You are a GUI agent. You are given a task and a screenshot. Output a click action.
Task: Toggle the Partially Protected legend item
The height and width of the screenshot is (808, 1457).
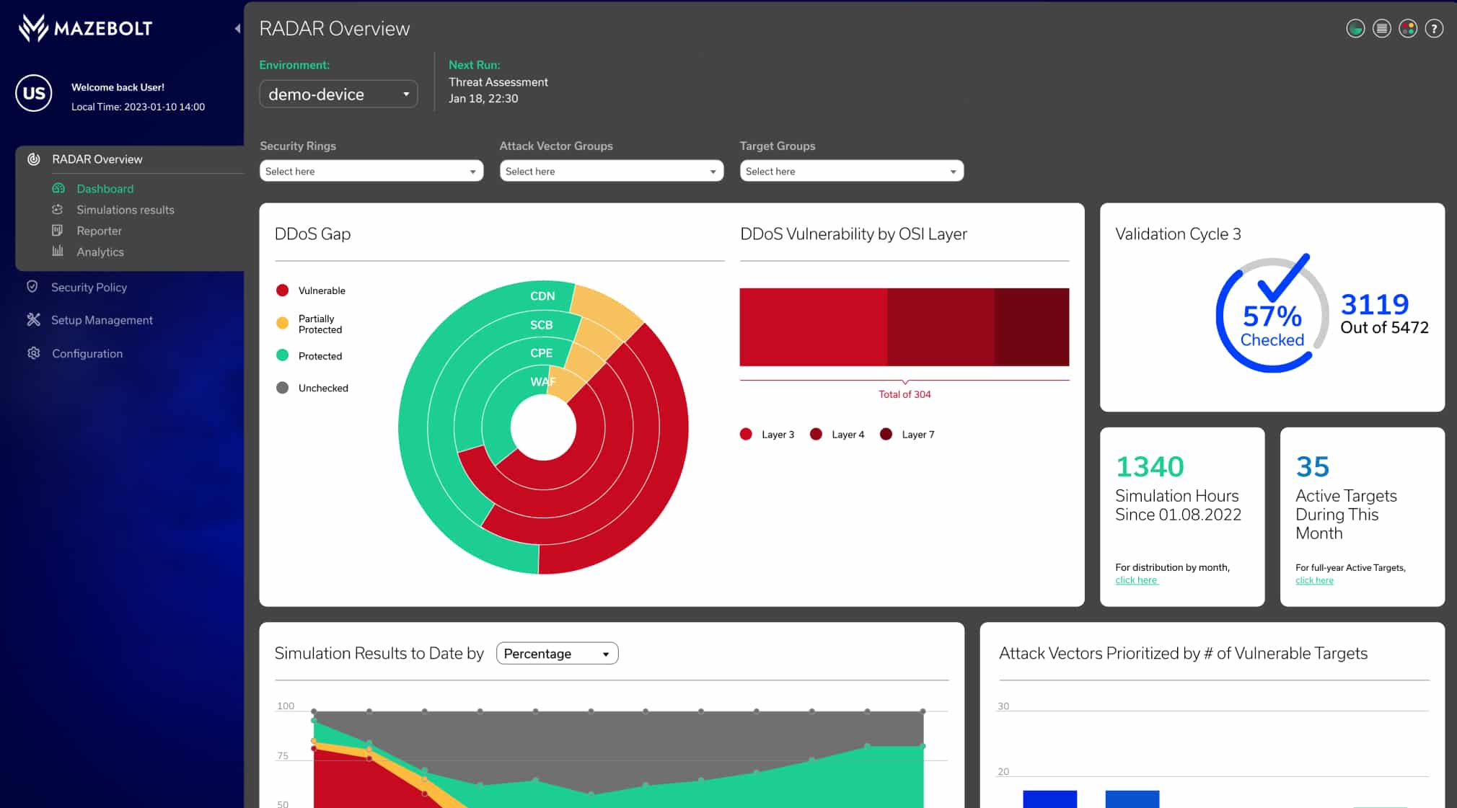pos(309,324)
